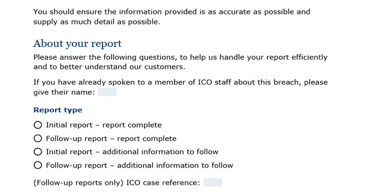Select Initial report – additional information to follow
This screenshot has width=368, height=192.
(x=38, y=152)
